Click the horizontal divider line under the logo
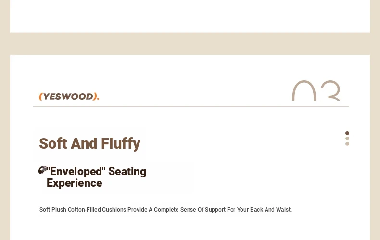This screenshot has width=380, height=240. [x=191, y=106]
